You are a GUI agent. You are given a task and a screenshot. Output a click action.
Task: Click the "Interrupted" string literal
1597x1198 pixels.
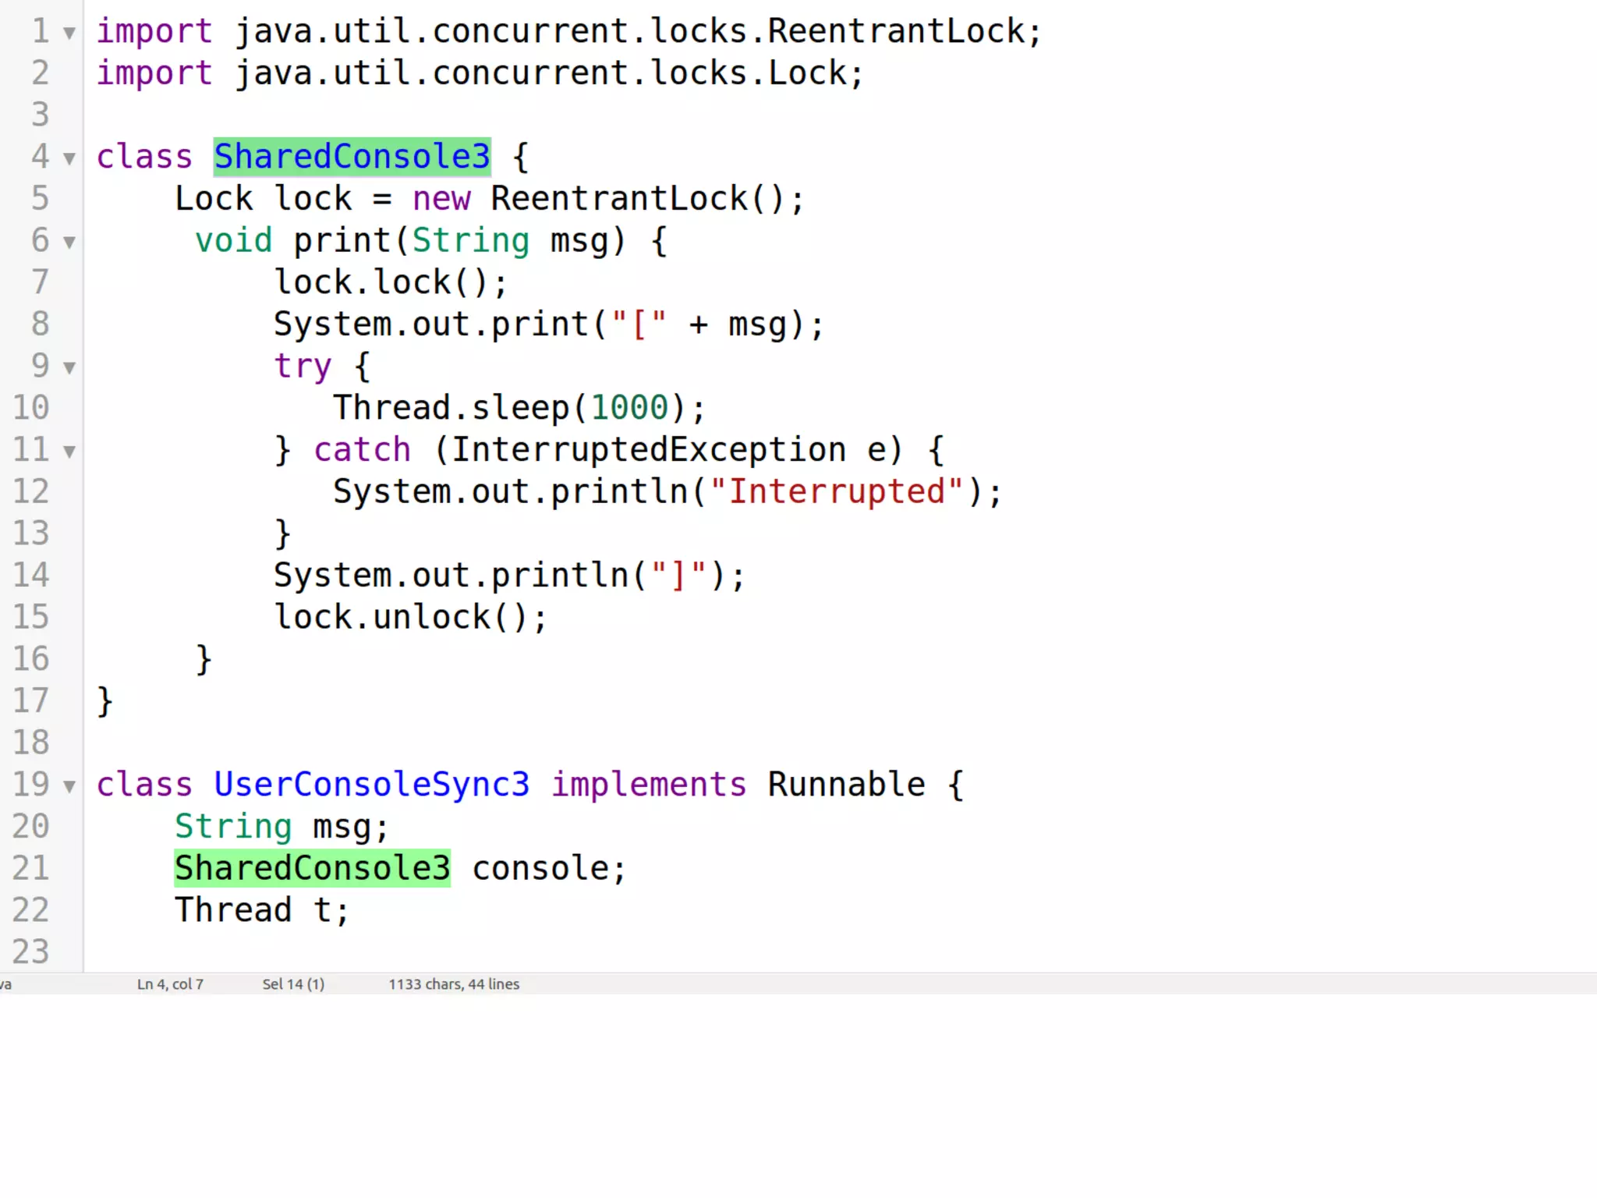pyautogui.click(x=836, y=492)
